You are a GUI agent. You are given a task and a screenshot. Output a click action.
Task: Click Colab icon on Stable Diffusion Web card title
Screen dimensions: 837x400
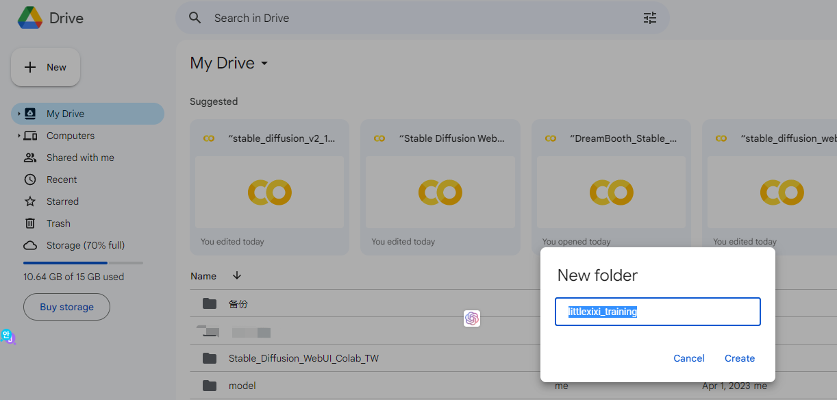(x=379, y=138)
